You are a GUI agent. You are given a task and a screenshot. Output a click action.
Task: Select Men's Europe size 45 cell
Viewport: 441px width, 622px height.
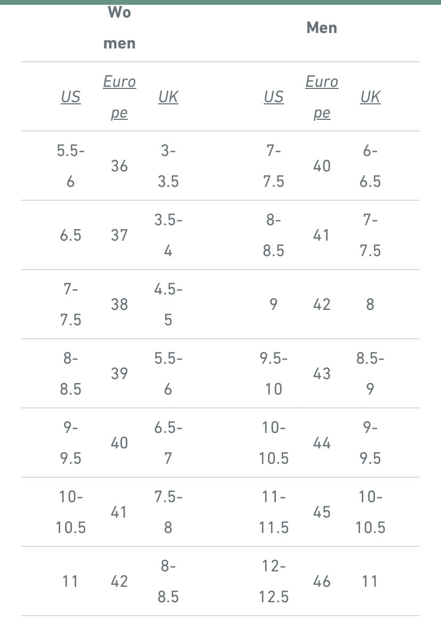[x=322, y=512]
